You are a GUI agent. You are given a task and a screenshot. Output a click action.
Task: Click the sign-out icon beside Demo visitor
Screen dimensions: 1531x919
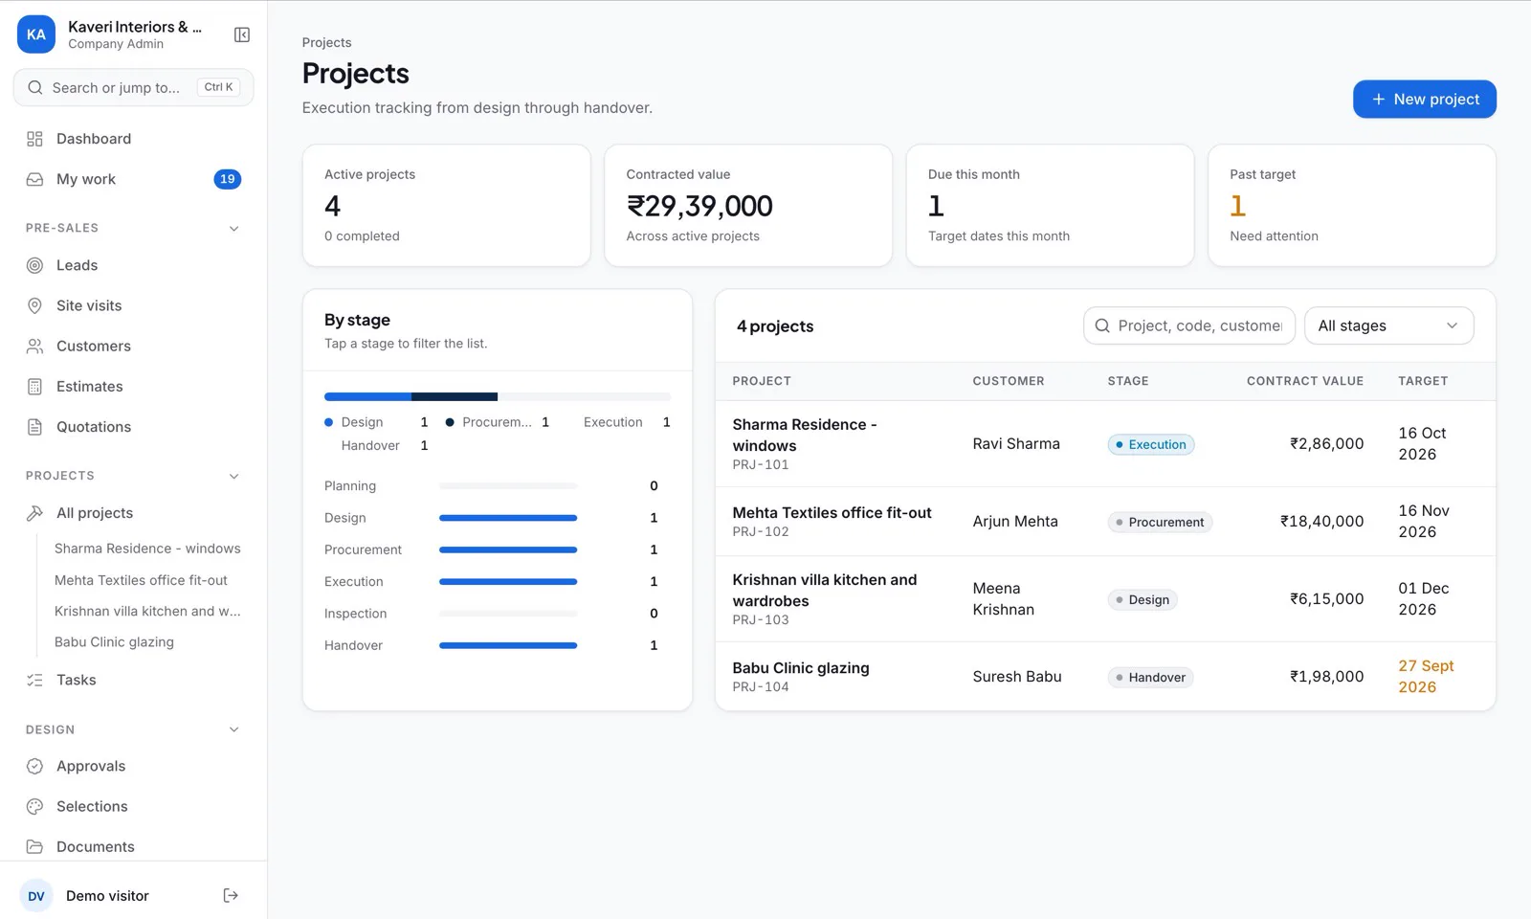point(231,896)
